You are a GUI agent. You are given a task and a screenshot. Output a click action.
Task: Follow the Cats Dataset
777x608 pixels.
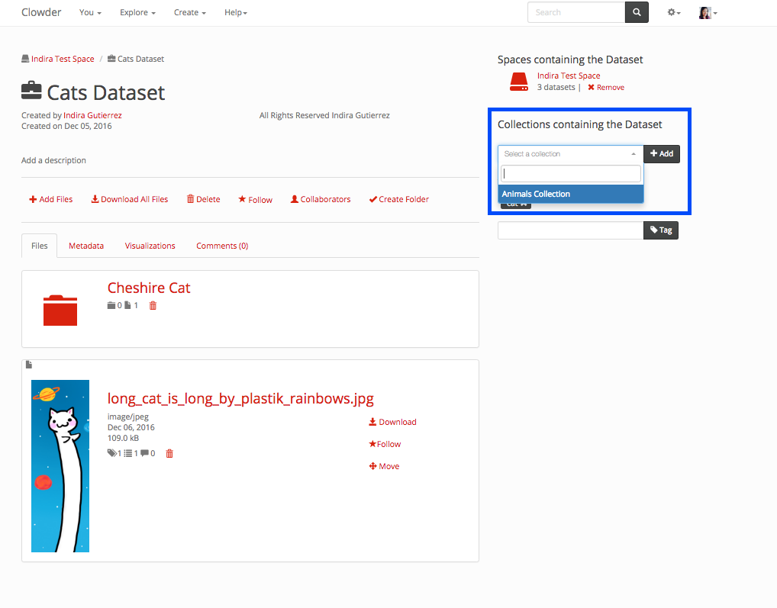[255, 200]
